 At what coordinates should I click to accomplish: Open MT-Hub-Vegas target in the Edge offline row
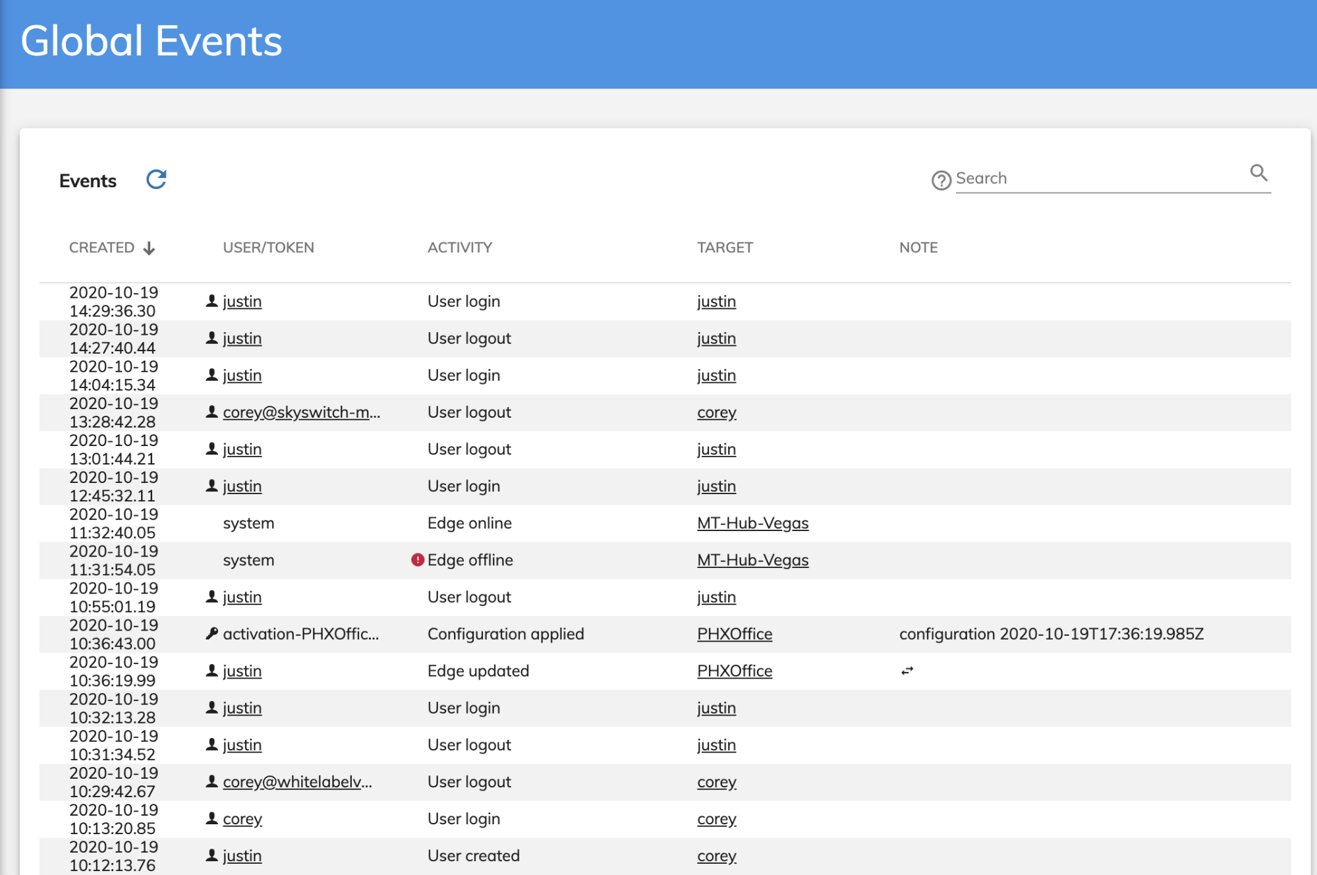[x=753, y=560]
